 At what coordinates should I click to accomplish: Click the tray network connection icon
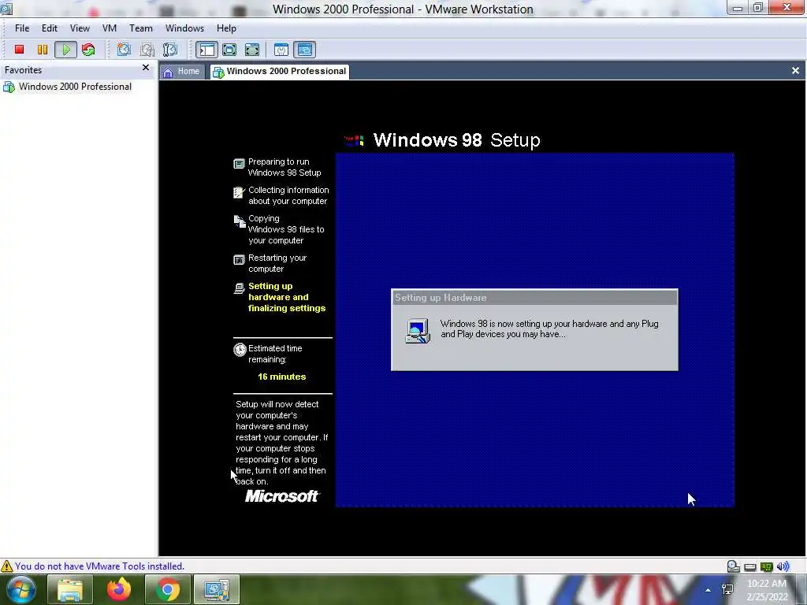pyautogui.click(x=727, y=589)
